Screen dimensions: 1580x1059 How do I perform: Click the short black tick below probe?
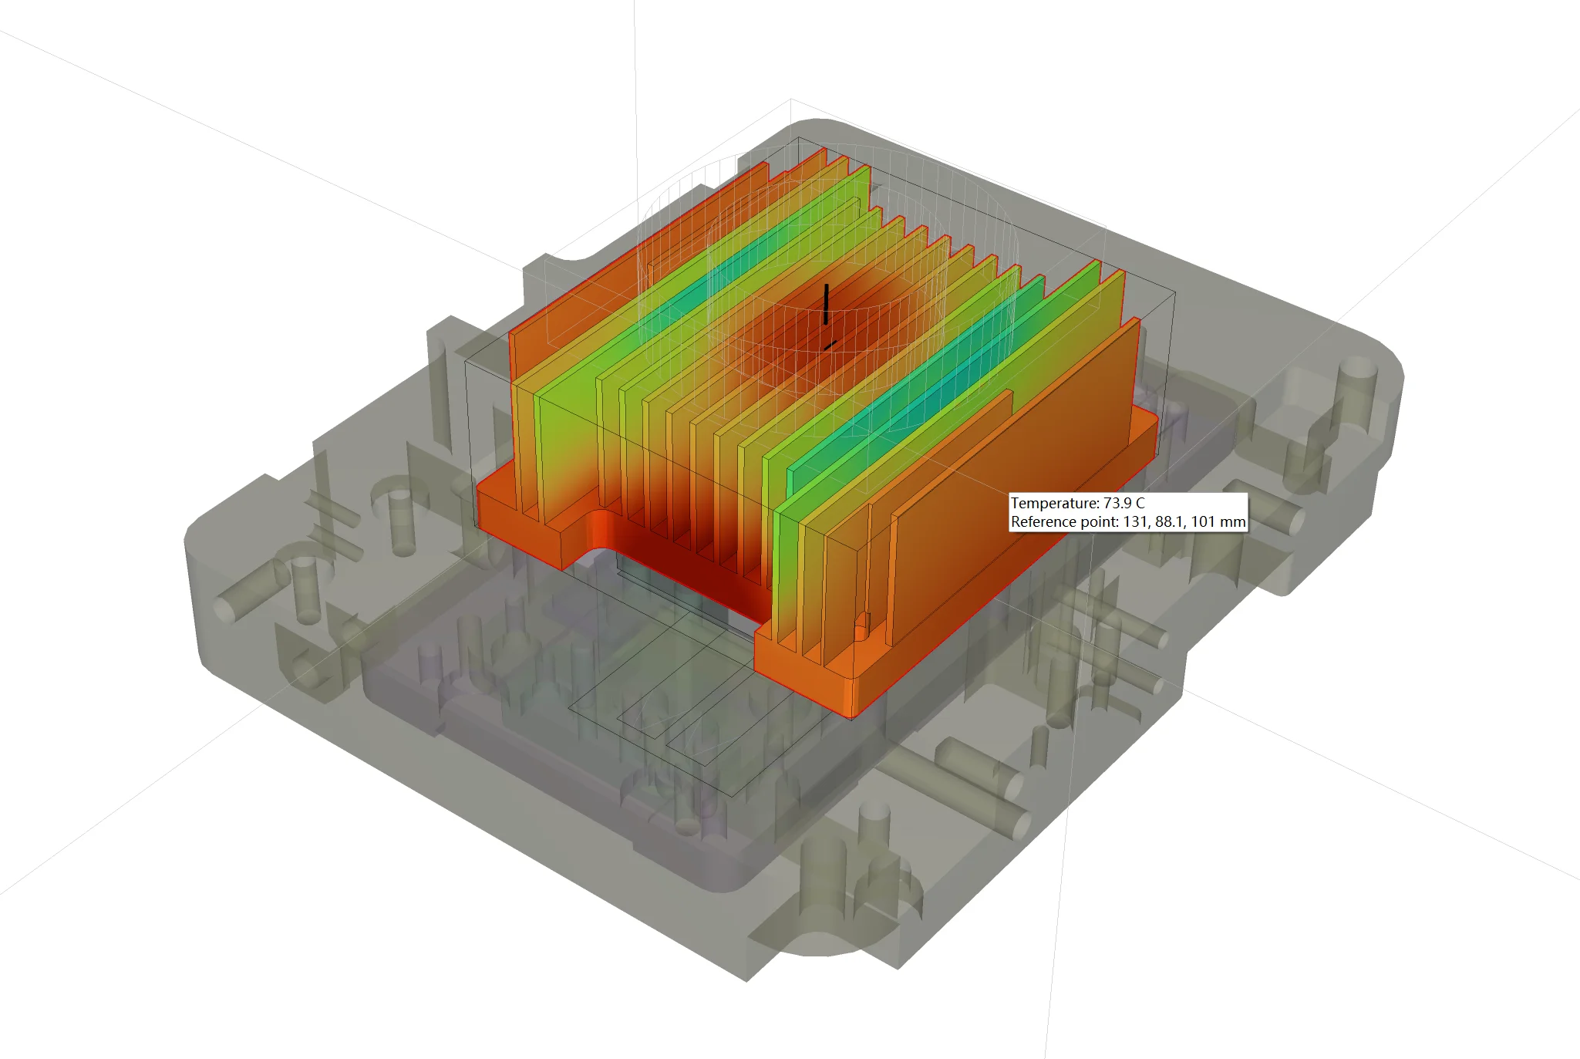point(829,345)
